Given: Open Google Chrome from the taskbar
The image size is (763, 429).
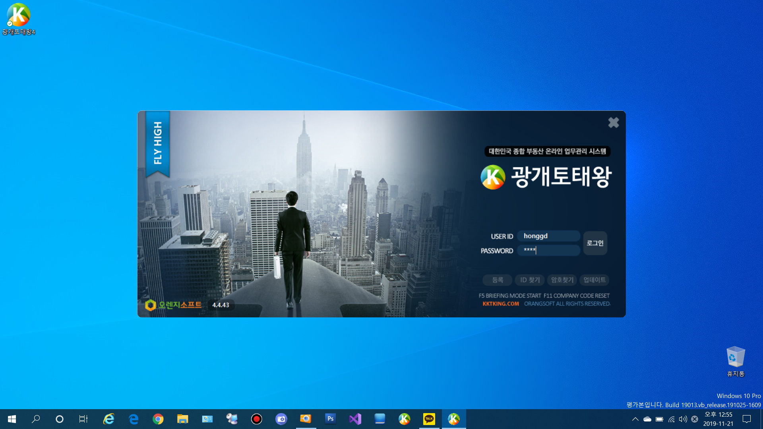Looking at the screenshot, I should coord(158,419).
